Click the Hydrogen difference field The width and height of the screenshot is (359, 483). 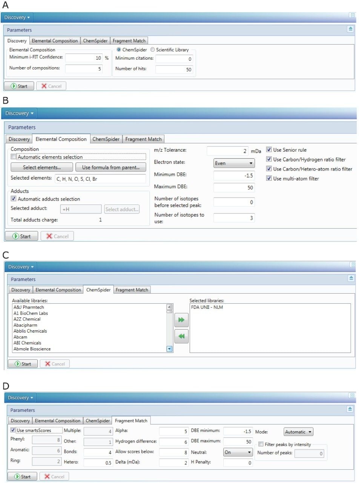coord(173,441)
